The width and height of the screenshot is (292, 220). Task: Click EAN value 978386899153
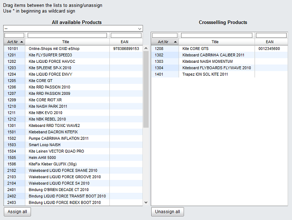126,49
